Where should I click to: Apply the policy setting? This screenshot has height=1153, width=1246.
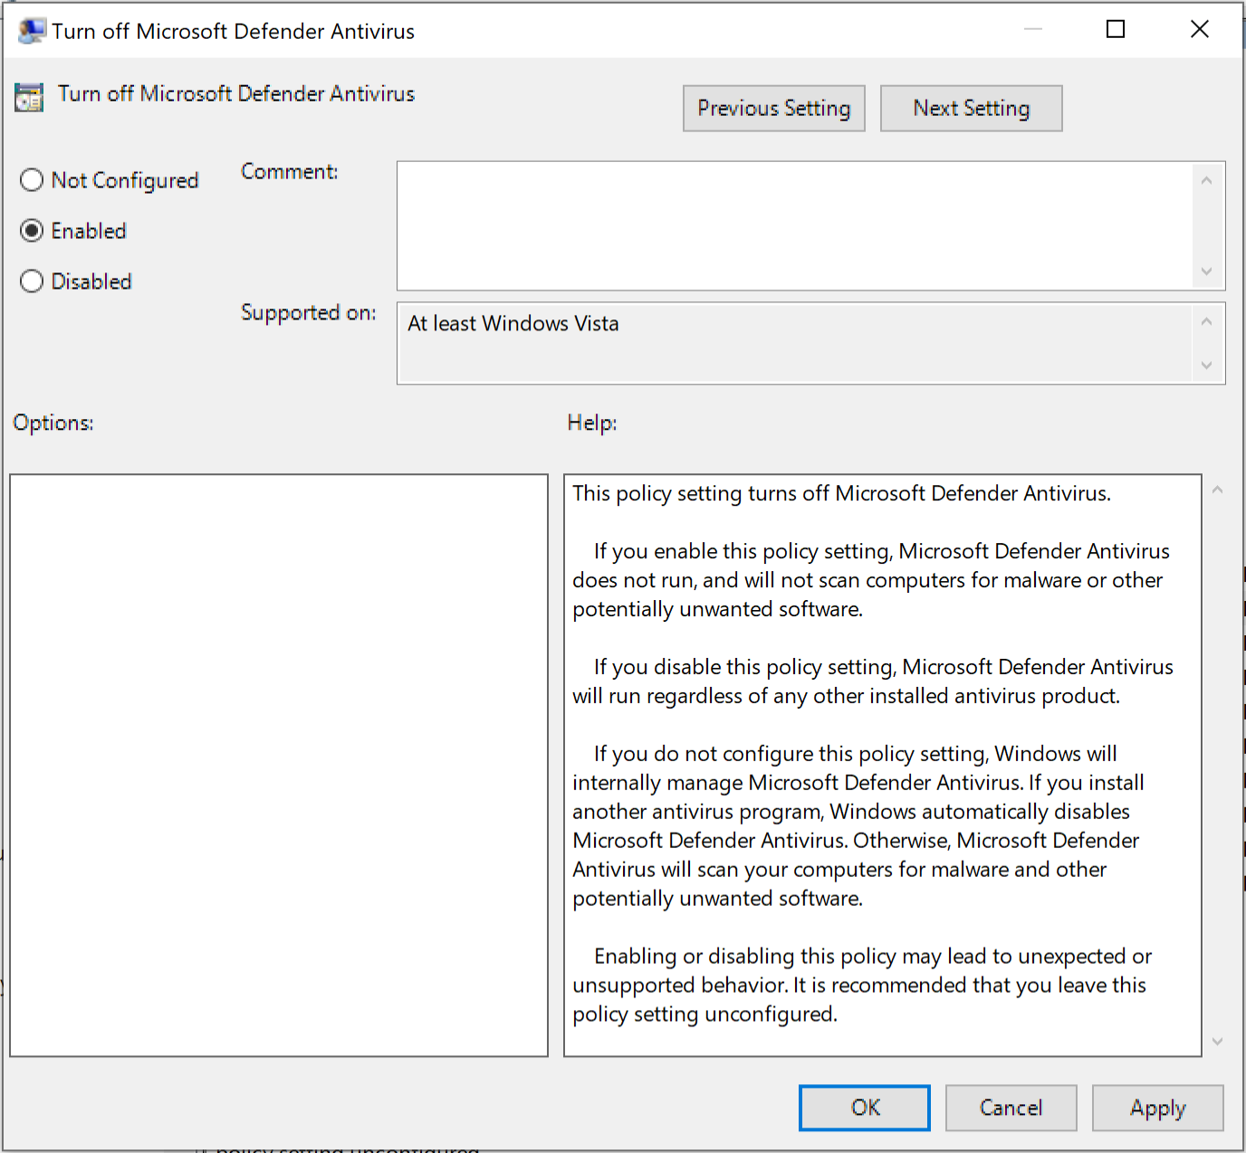click(x=1157, y=1108)
